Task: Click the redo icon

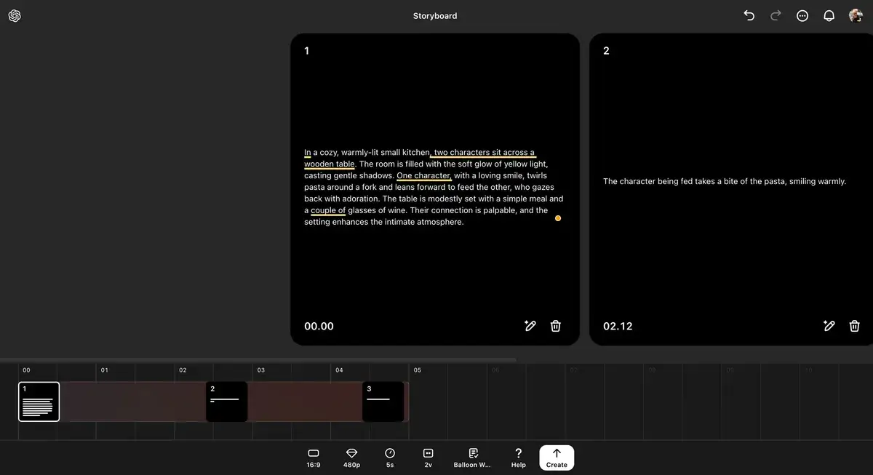Action: tap(776, 15)
